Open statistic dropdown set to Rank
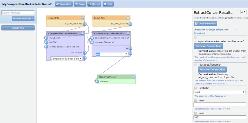Viewport: 248px width, 123px height. coord(219,92)
